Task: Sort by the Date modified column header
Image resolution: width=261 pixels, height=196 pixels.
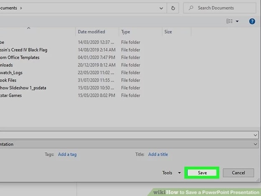Action: [x=91, y=32]
